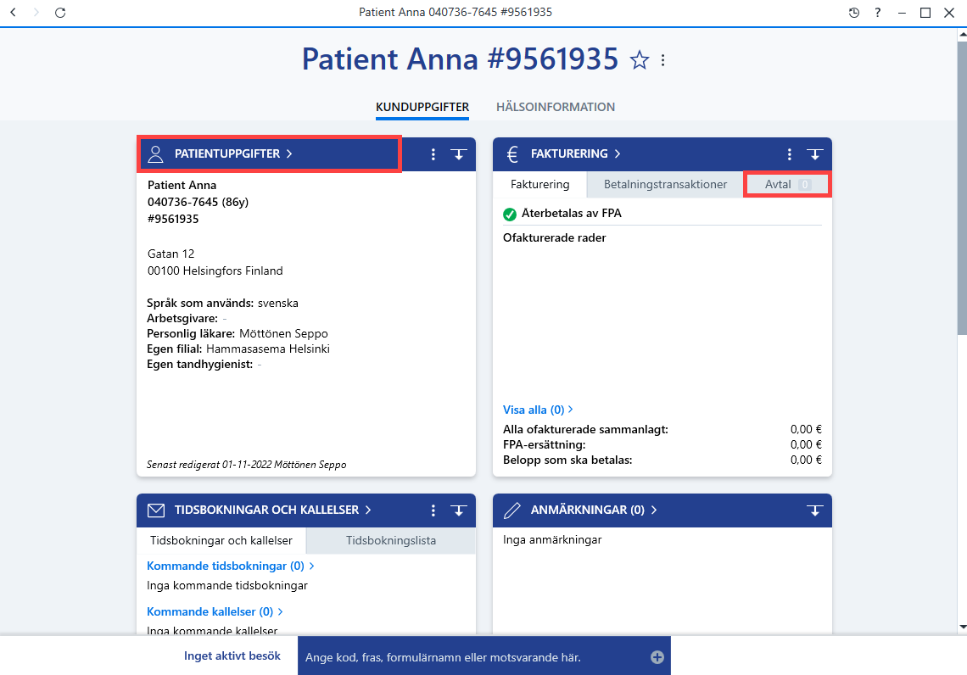The image size is (967, 675).
Task: Open the options menu beside patient title
Action: [663, 60]
